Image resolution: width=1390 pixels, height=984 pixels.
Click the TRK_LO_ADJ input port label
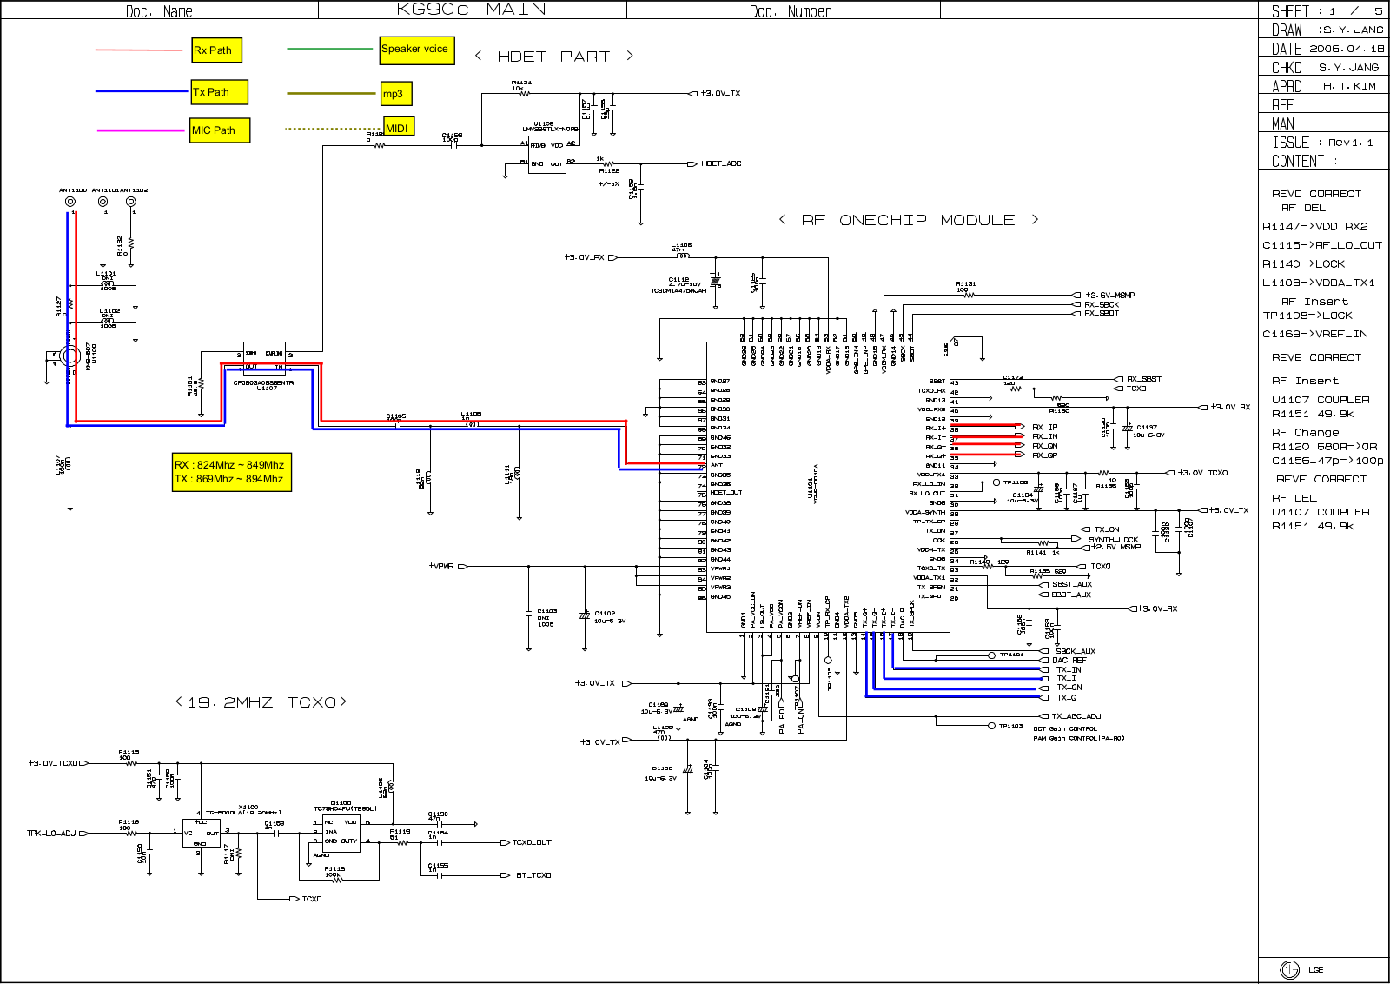pos(51,834)
